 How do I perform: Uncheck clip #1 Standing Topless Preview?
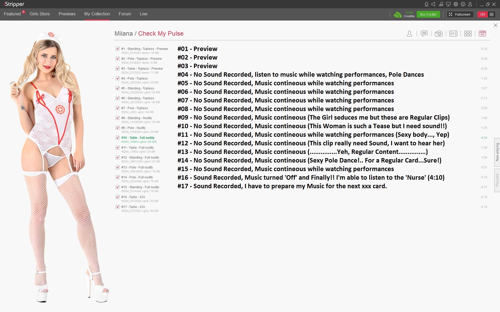(x=117, y=49)
